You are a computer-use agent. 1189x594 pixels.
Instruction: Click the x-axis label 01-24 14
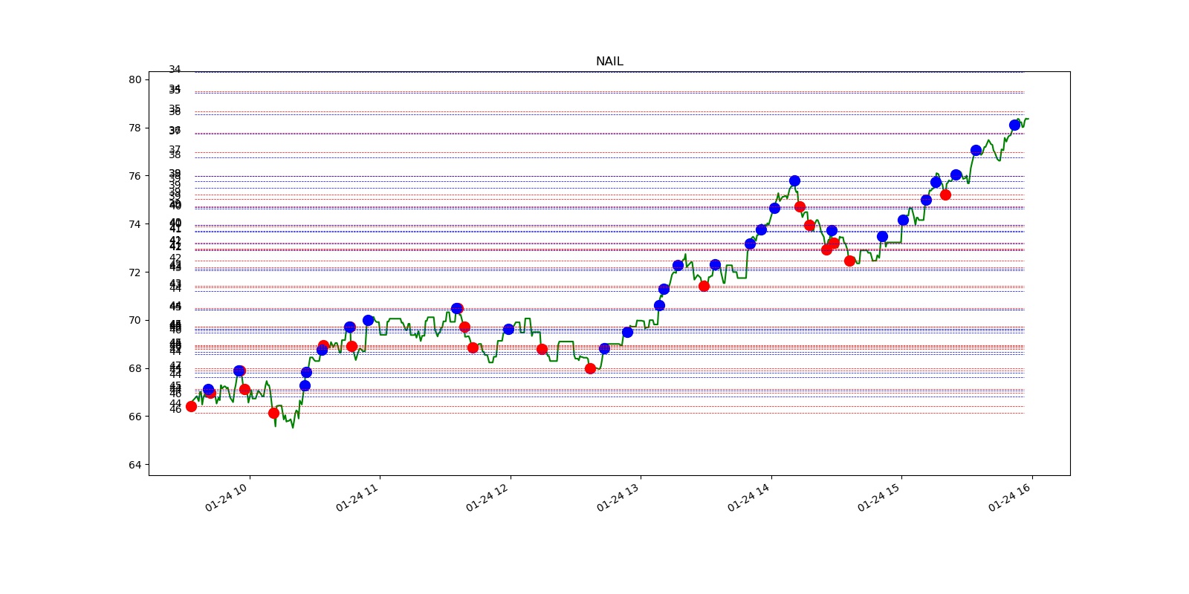tap(749, 496)
